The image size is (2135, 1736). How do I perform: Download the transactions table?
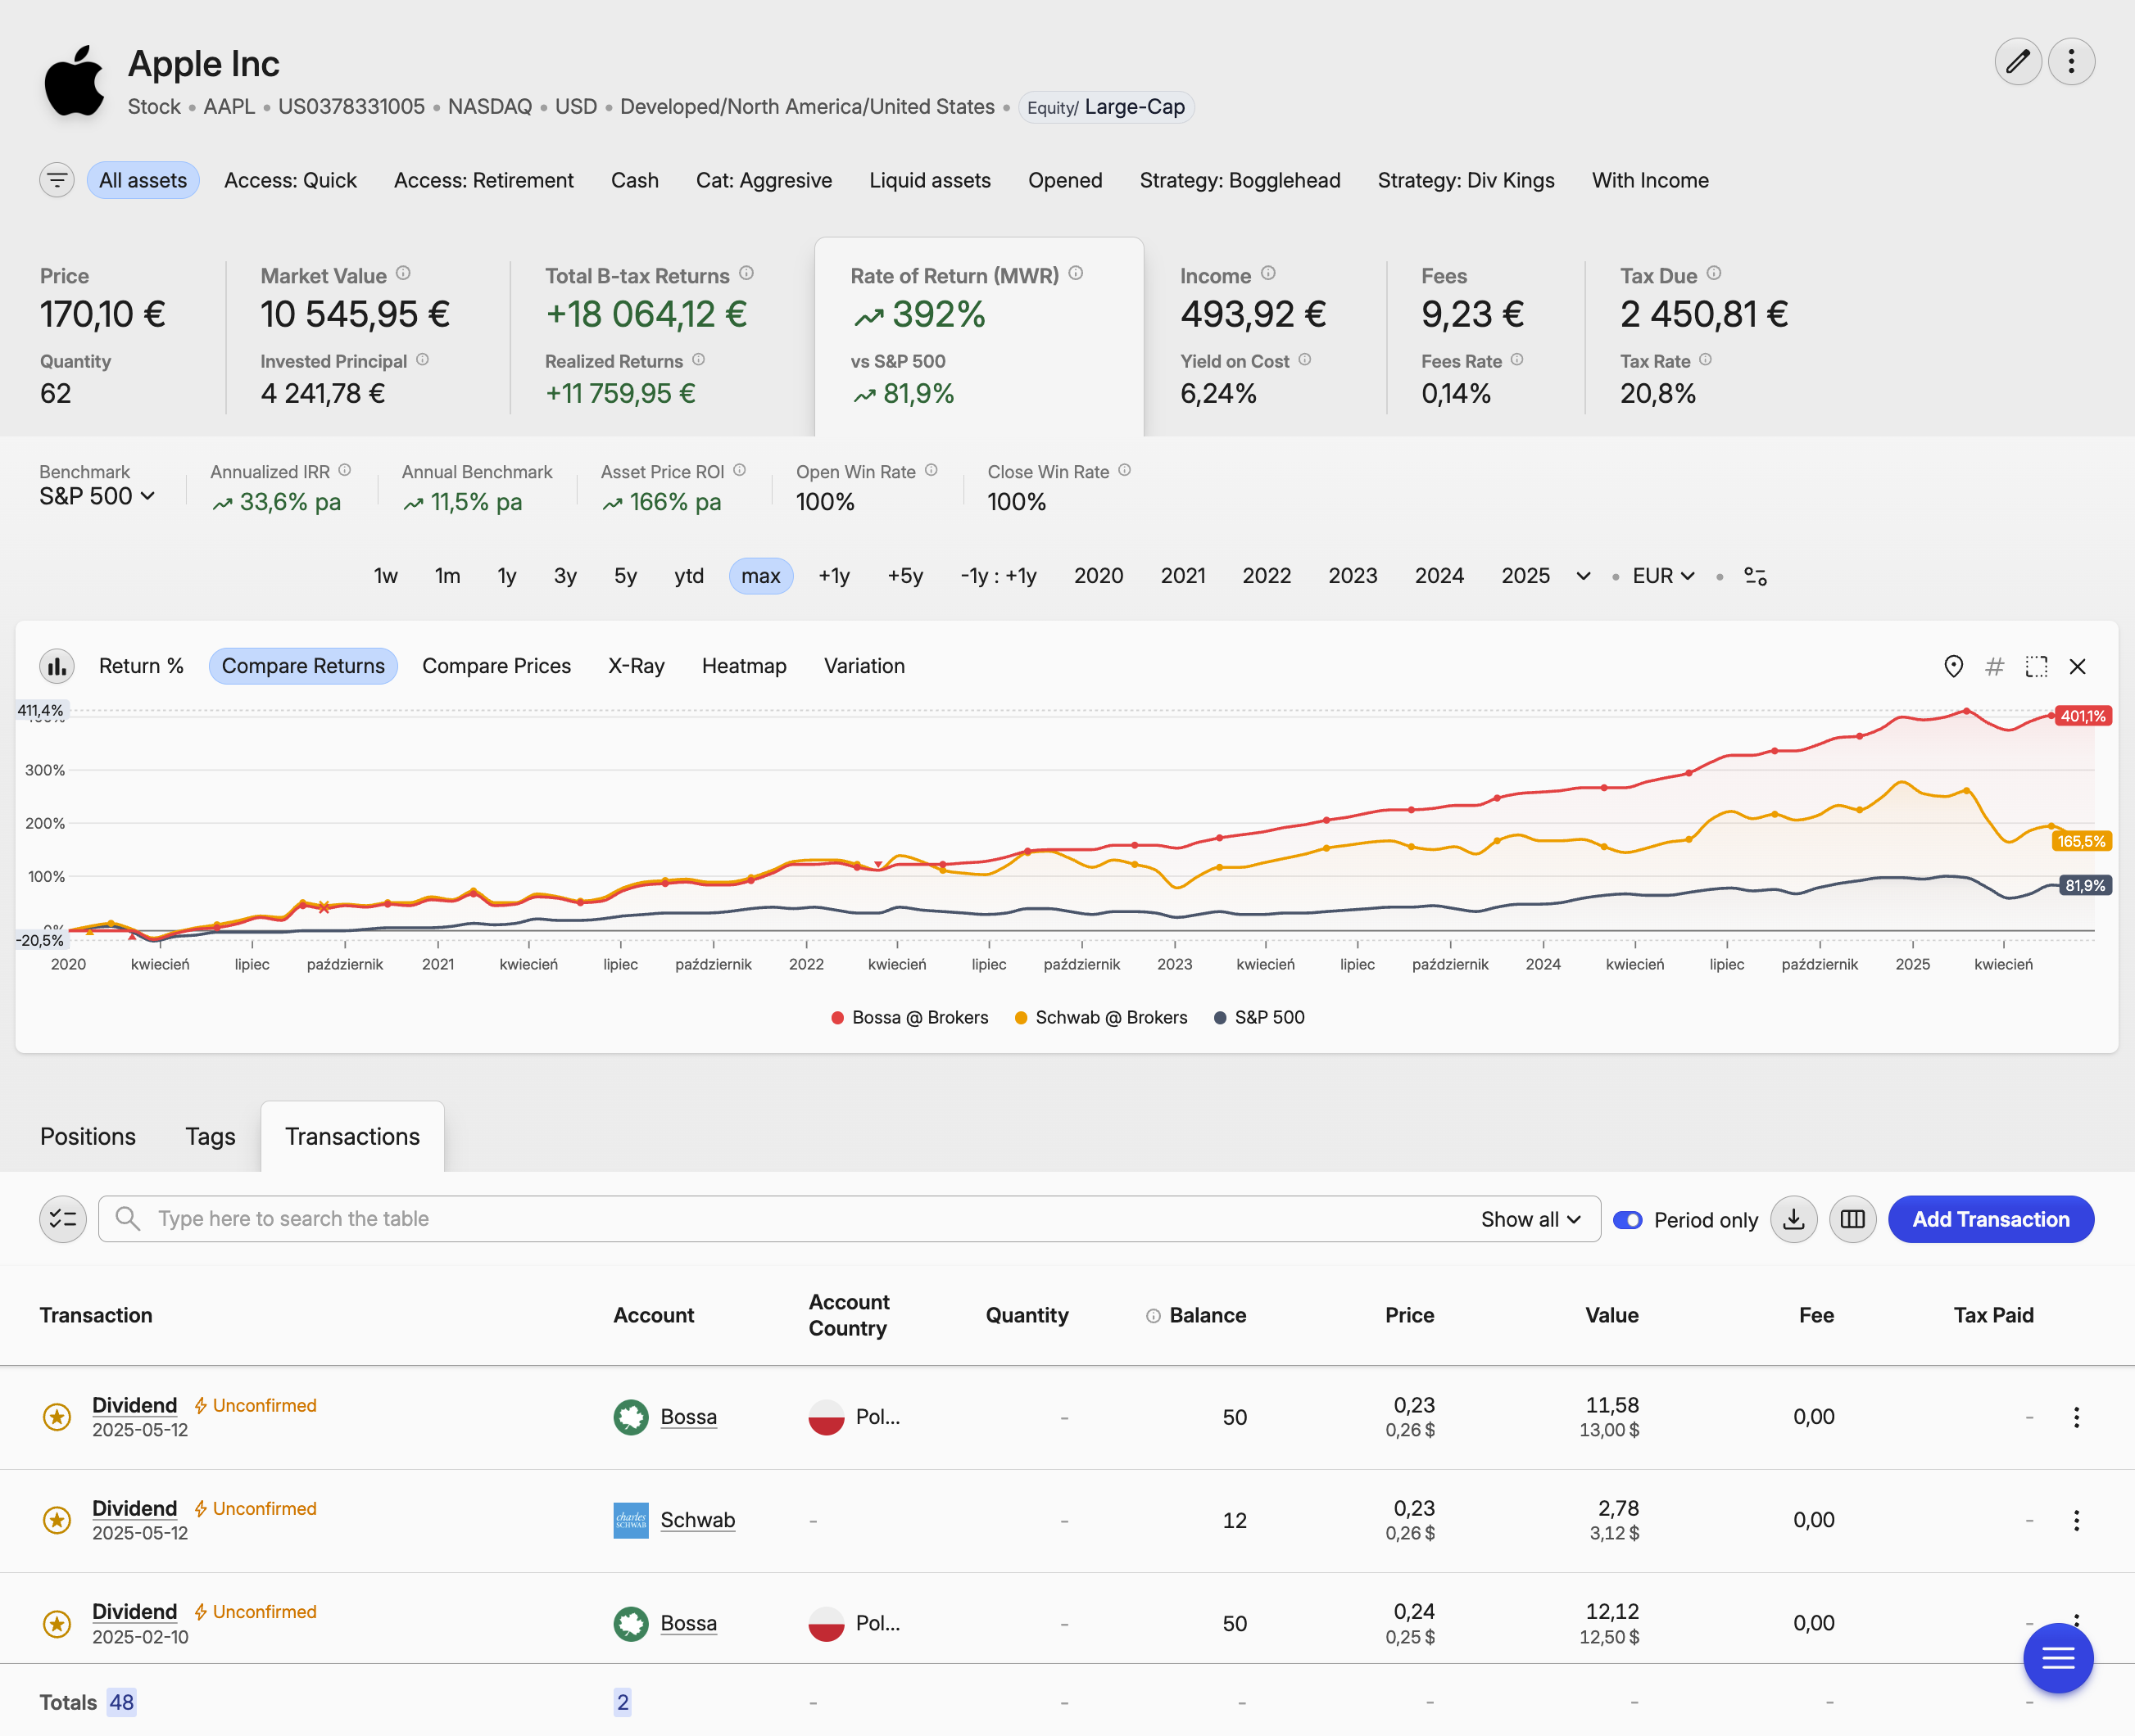(x=1793, y=1219)
